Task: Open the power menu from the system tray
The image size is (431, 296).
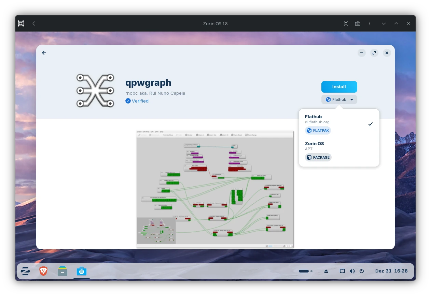Action: click(x=362, y=271)
